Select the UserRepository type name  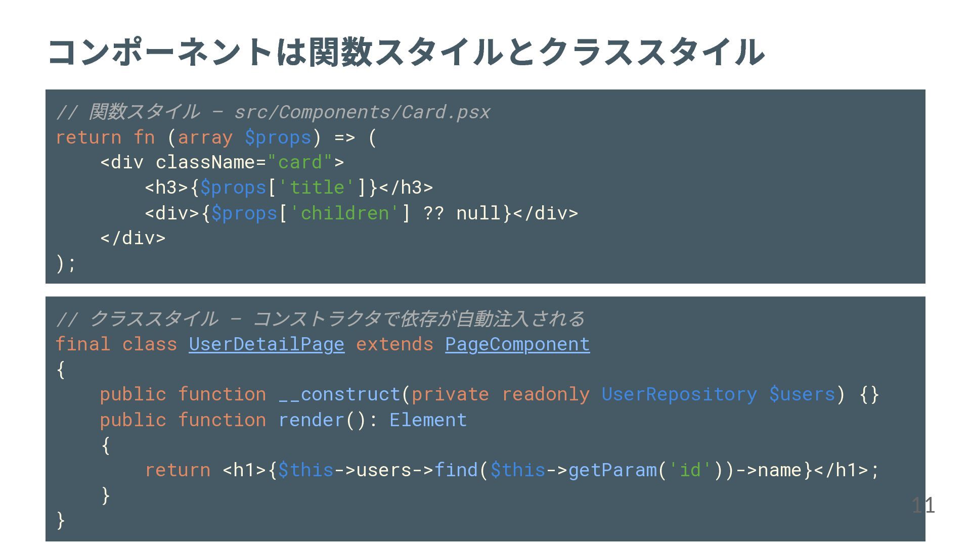pos(679,394)
